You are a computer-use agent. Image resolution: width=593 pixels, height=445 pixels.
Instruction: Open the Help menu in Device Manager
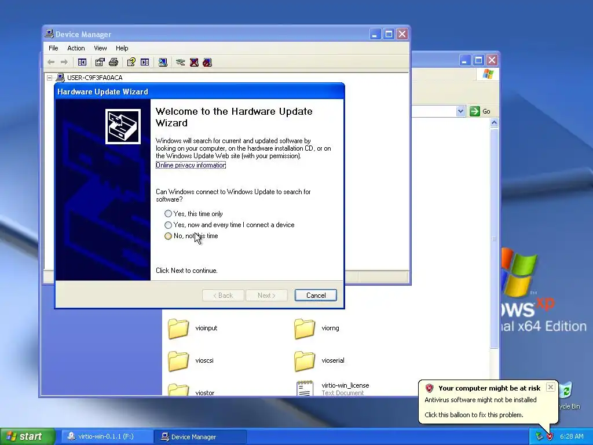pyautogui.click(x=122, y=48)
